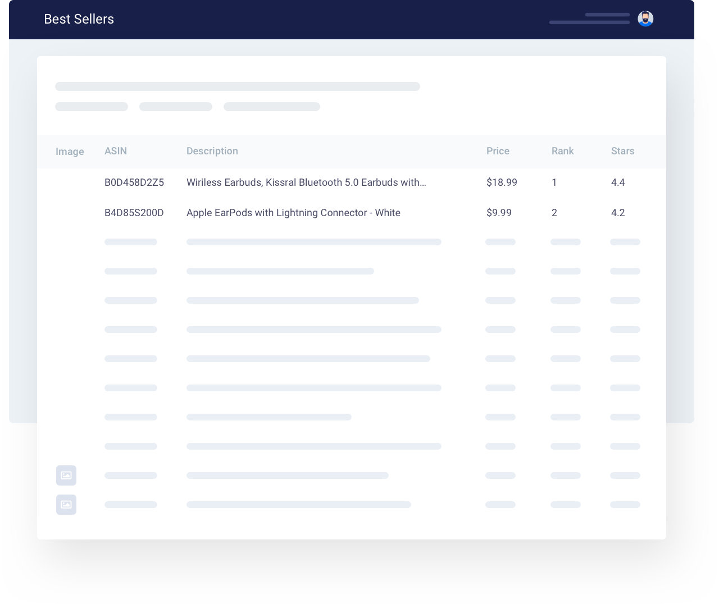The height and width of the screenshot is (604, 719).
Task: Click the 4.2 stars value
Action: [x=618, y=213]
